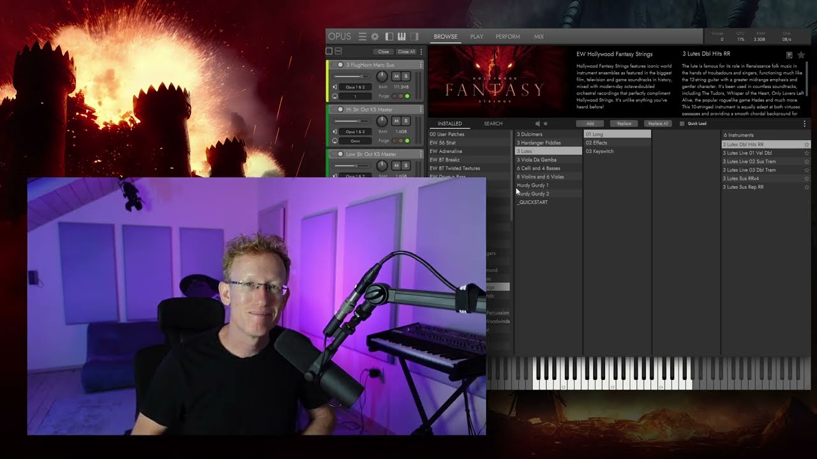Select the 02 Effects category
The width and height of the screenshot is (817, 459).
tap(617, 143)
